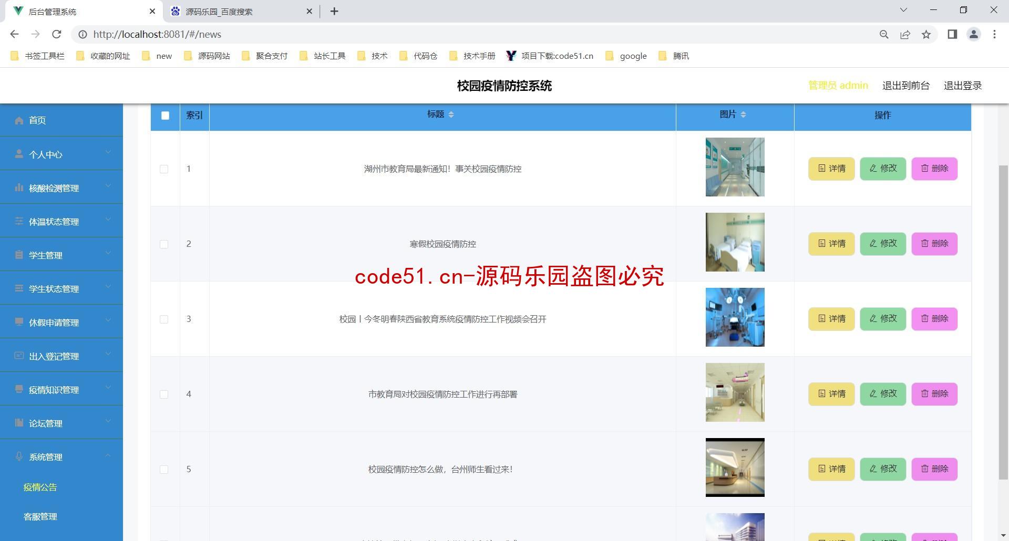This screenshot has width=1009, height=541.
Task: View site information icon in address bar
Action: [x=83, y=34]
